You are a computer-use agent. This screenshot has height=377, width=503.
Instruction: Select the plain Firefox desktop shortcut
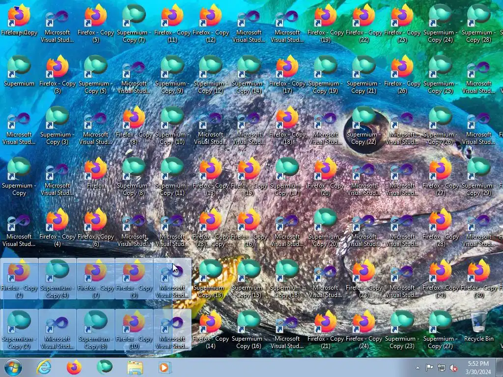click(x=96, y=173)
